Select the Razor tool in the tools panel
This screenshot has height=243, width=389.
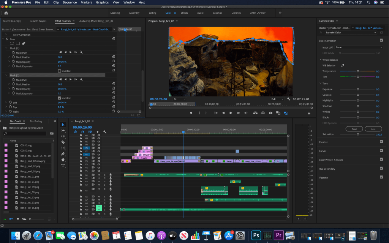[x=63, y=142]
